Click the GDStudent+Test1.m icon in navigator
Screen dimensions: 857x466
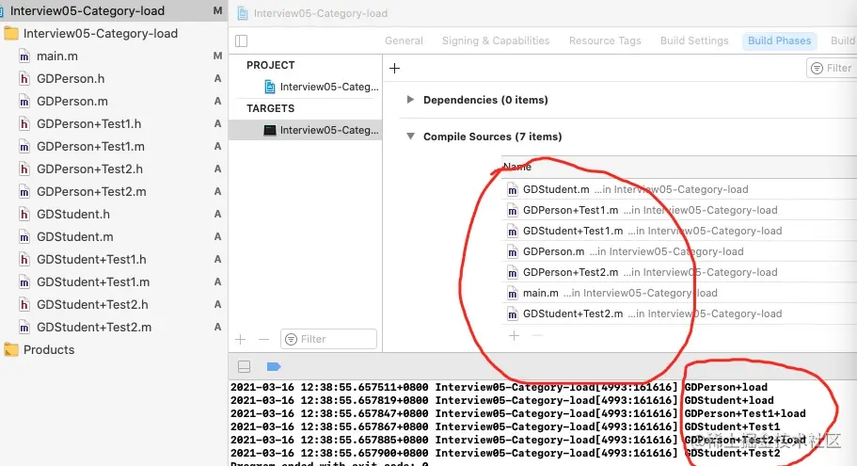tap(24, 282)
